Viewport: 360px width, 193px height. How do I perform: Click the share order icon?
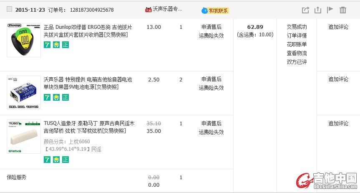tap(305, 10)
